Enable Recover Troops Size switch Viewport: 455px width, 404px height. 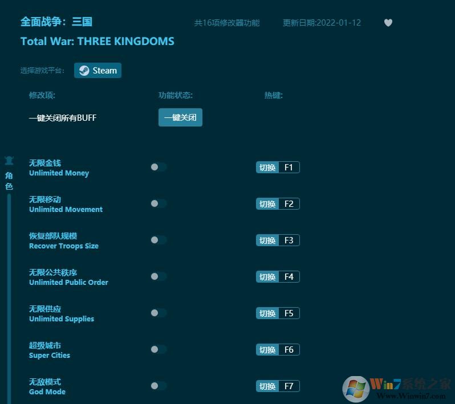click(x=159, y=240)
